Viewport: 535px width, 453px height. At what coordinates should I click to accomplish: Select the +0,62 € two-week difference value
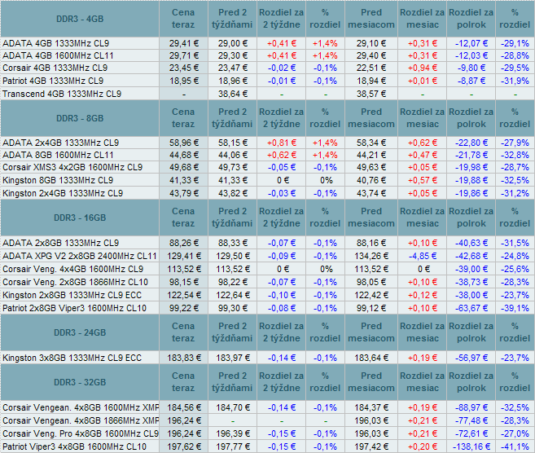(x=282, y=155)
